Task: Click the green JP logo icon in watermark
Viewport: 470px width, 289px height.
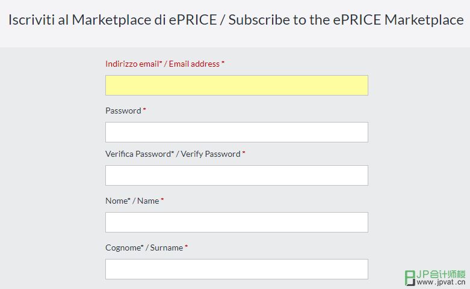Action: point(410,278)
